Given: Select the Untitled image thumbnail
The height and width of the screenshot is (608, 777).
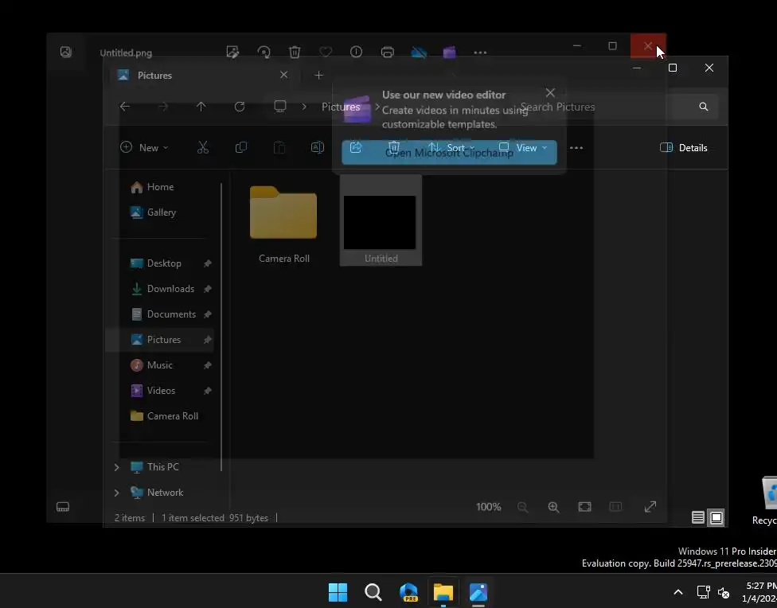Looking at the screenshot, I should [381, 220].
